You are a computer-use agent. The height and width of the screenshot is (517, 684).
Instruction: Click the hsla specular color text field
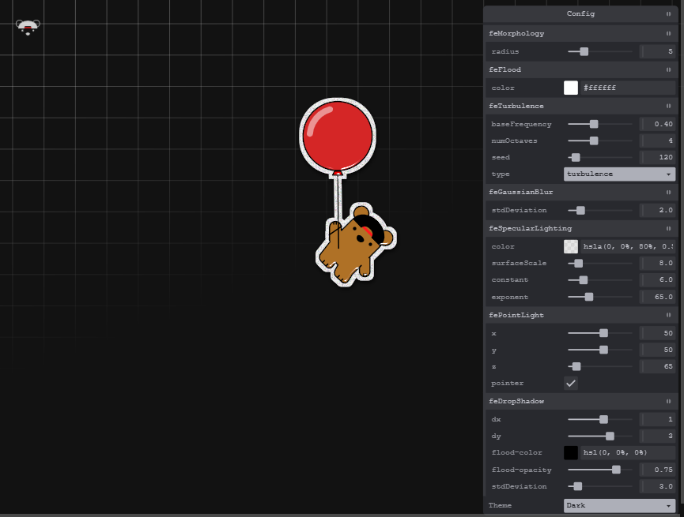click(x=628, y=246)
